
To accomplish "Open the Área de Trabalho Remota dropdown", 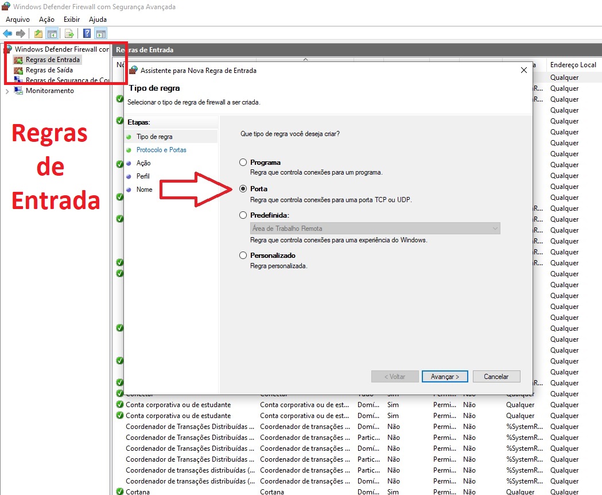I will pyautogui.click(x=375, y=229).
